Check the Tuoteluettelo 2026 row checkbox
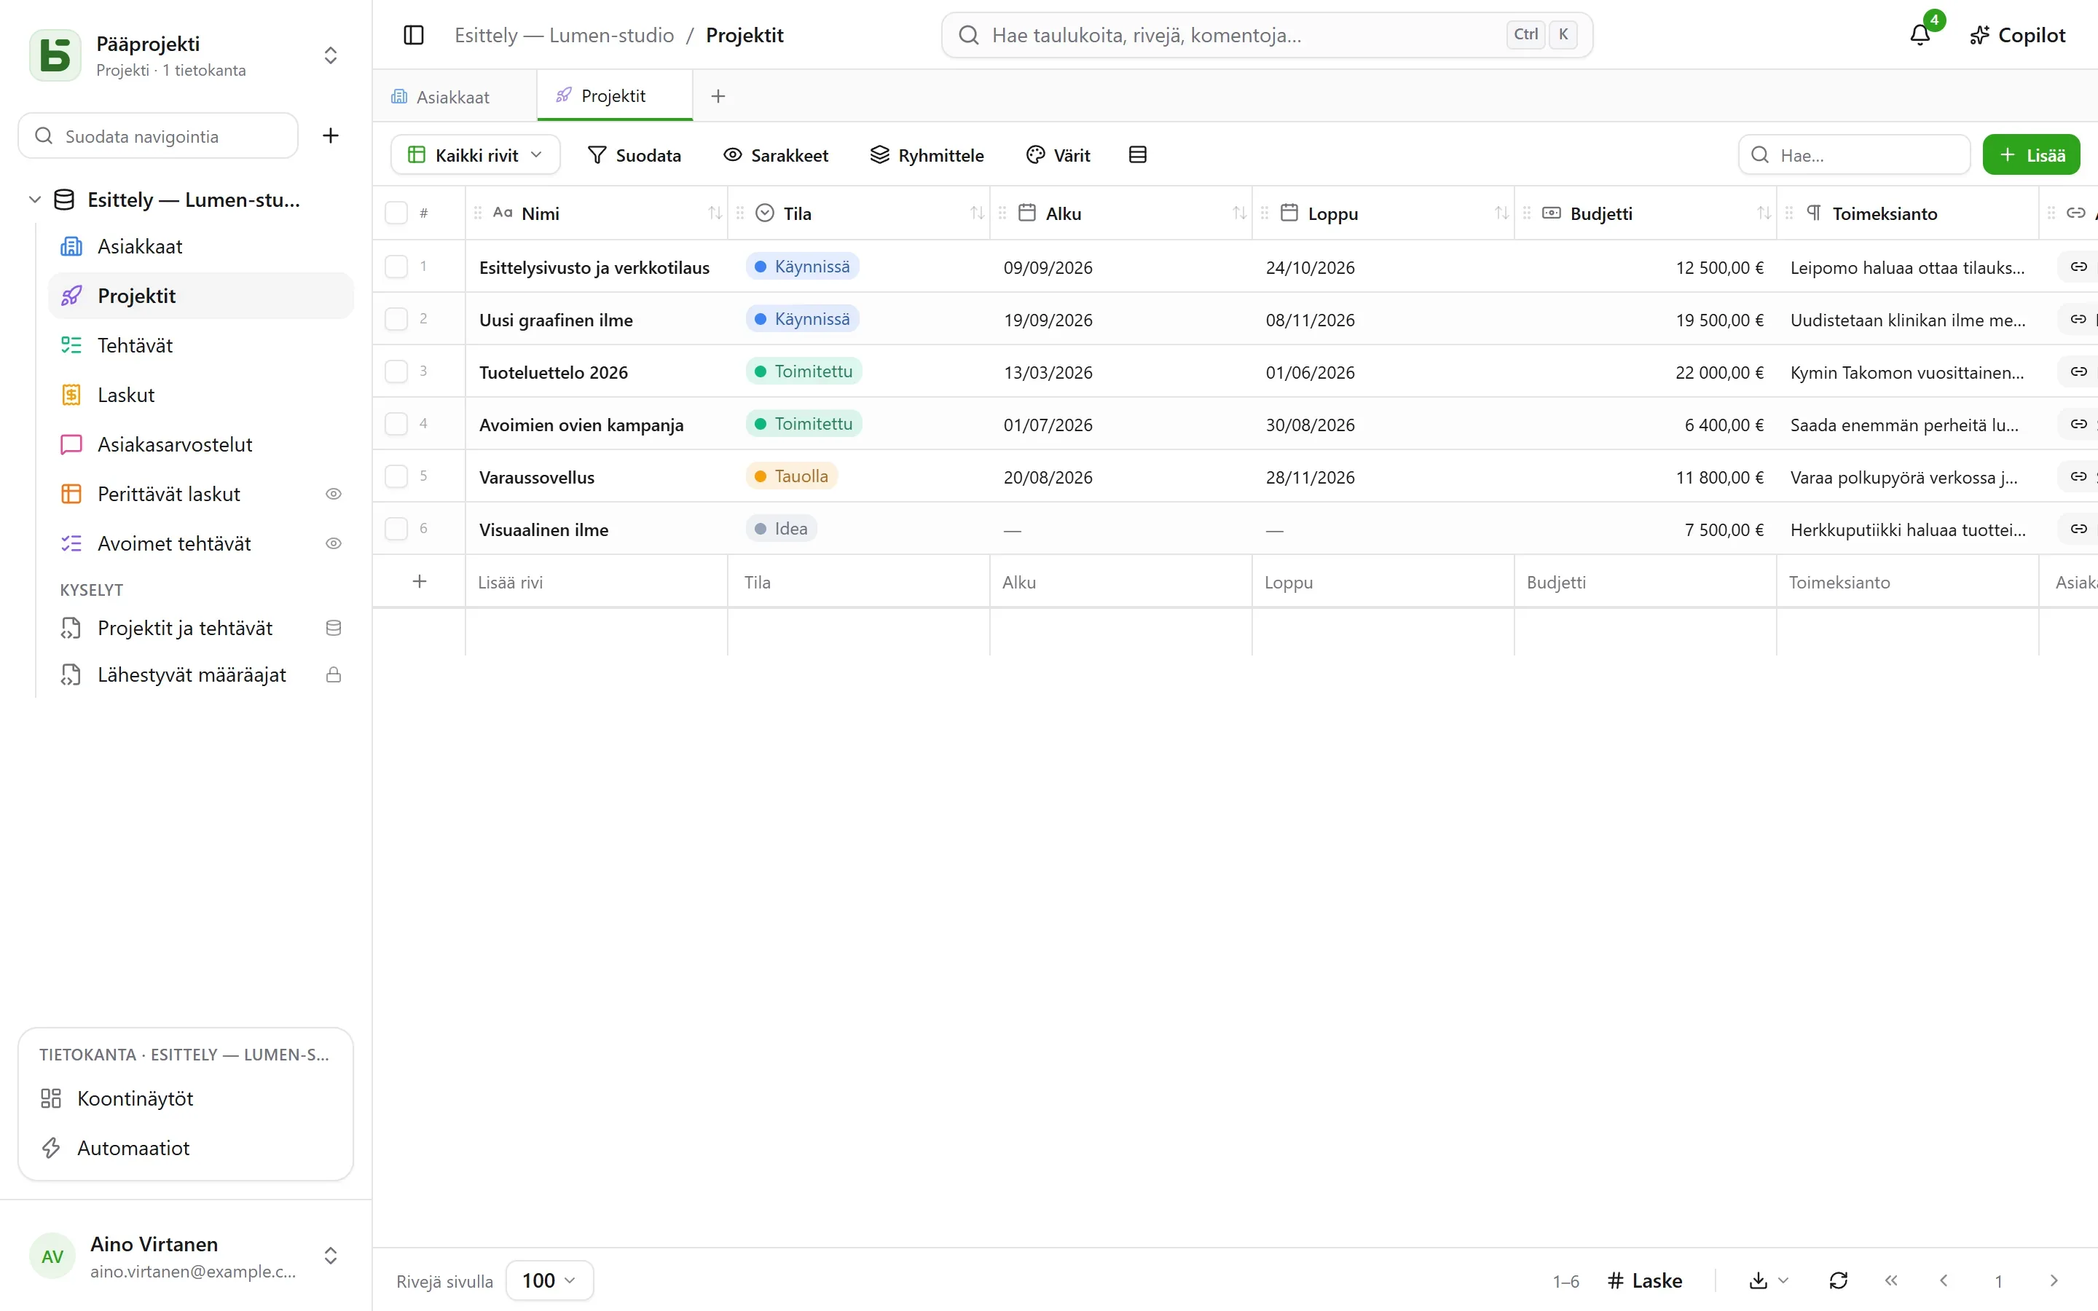The height and width of the screenshot is (1311, 2098). click(396, 371)
